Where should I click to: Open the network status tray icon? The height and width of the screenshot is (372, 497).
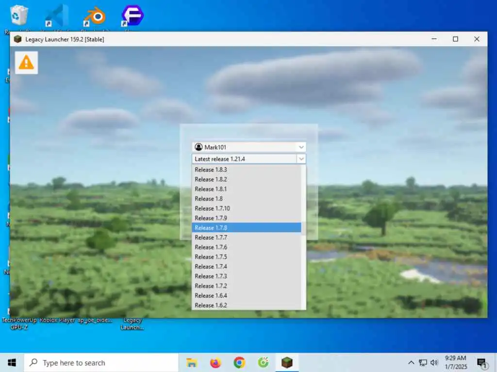pos(423,362)
